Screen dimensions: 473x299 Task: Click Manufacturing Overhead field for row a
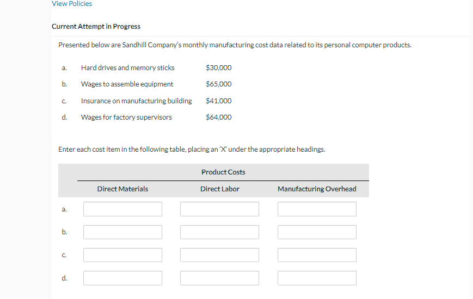point(317,209)
